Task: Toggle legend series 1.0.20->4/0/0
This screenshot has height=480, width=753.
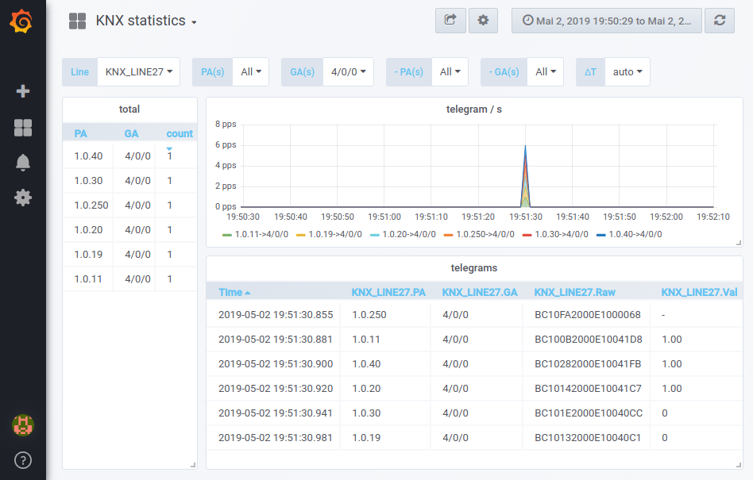Action: tap(409, 235)
